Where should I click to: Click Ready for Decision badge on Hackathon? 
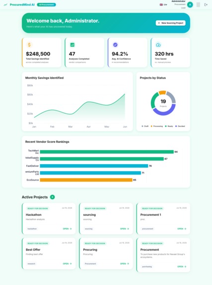pos(38,208)
